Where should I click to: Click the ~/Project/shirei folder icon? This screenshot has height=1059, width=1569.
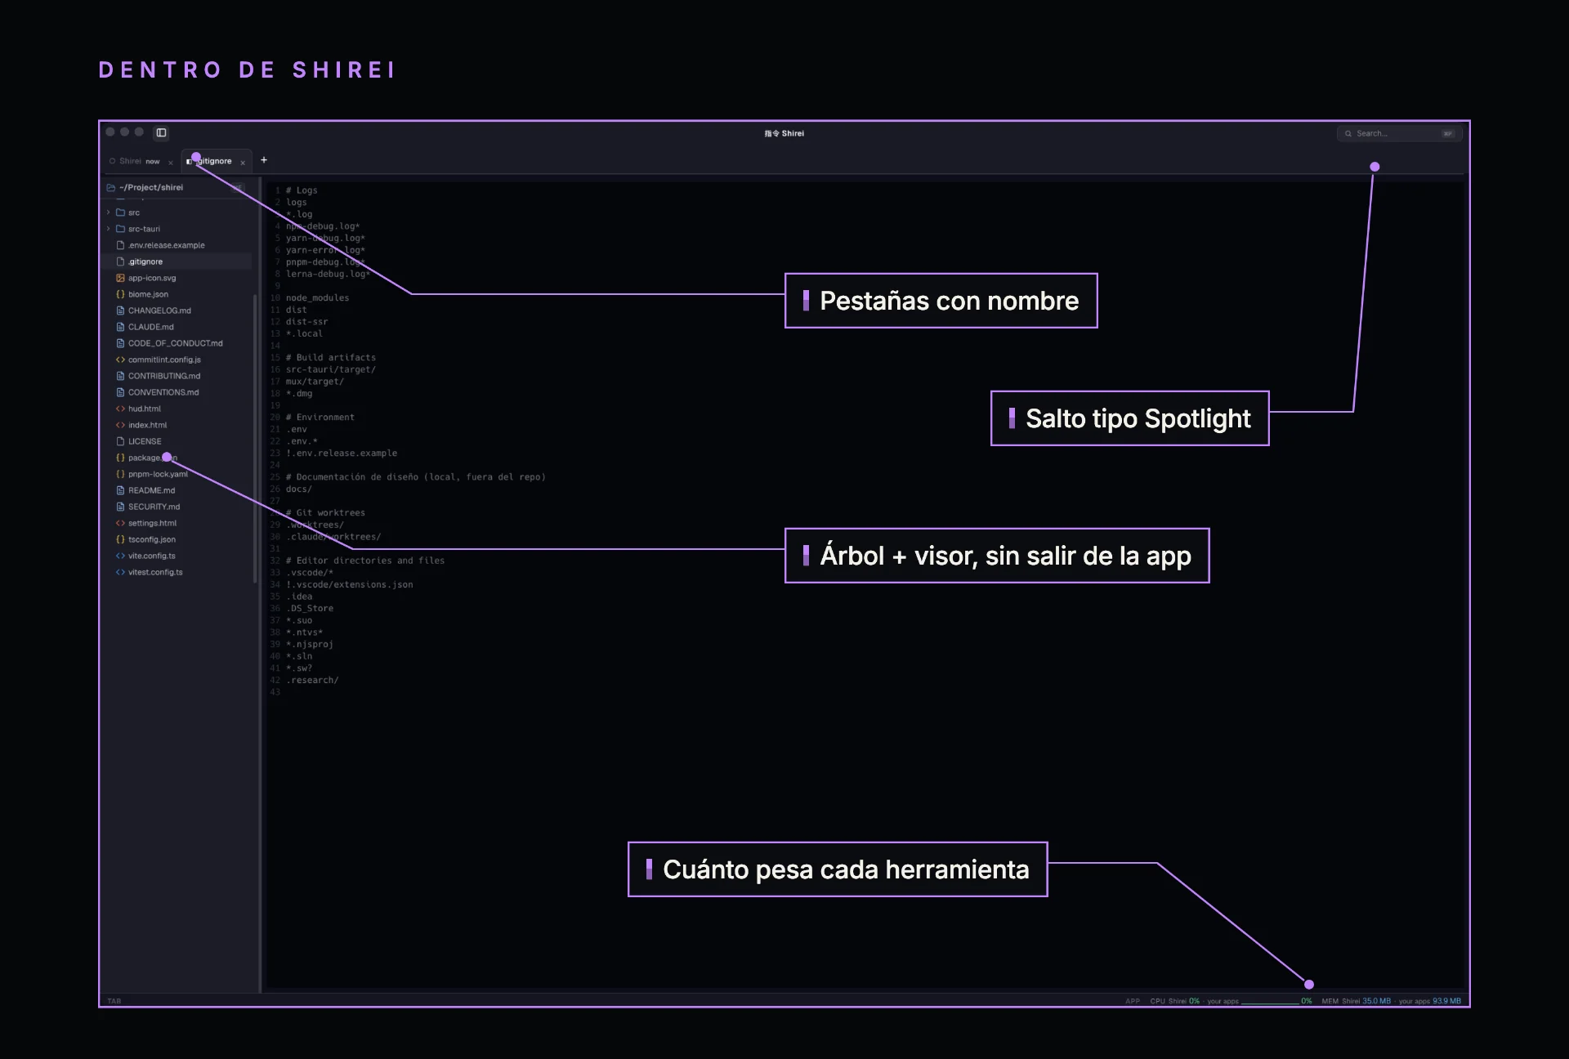(111, 187)
